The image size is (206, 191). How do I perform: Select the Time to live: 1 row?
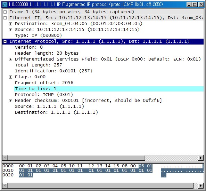pyautogui.click(x=109, y=89)
